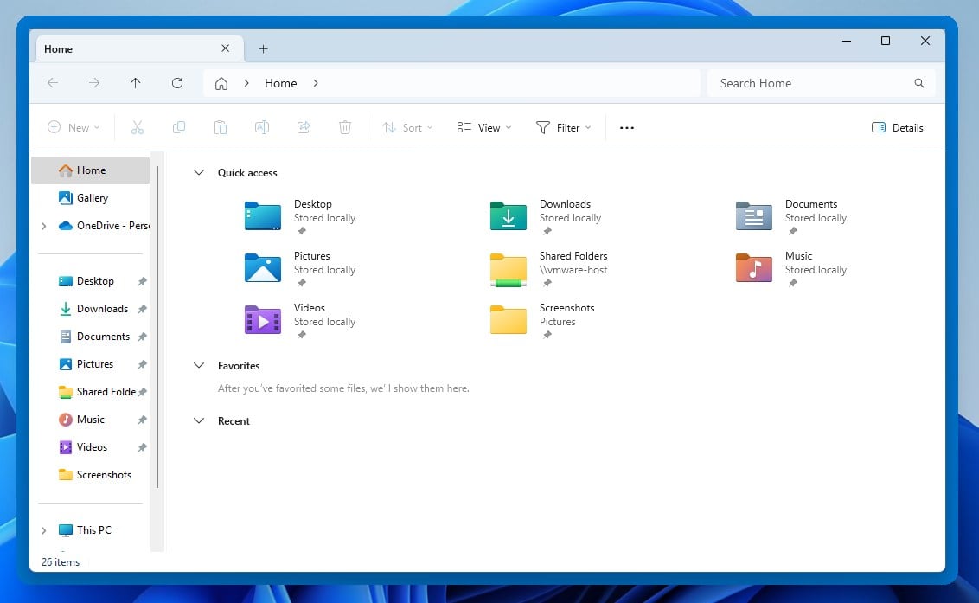
Task: Unpin Downloads using sidebar pin icon
Action: pos(143,309)
